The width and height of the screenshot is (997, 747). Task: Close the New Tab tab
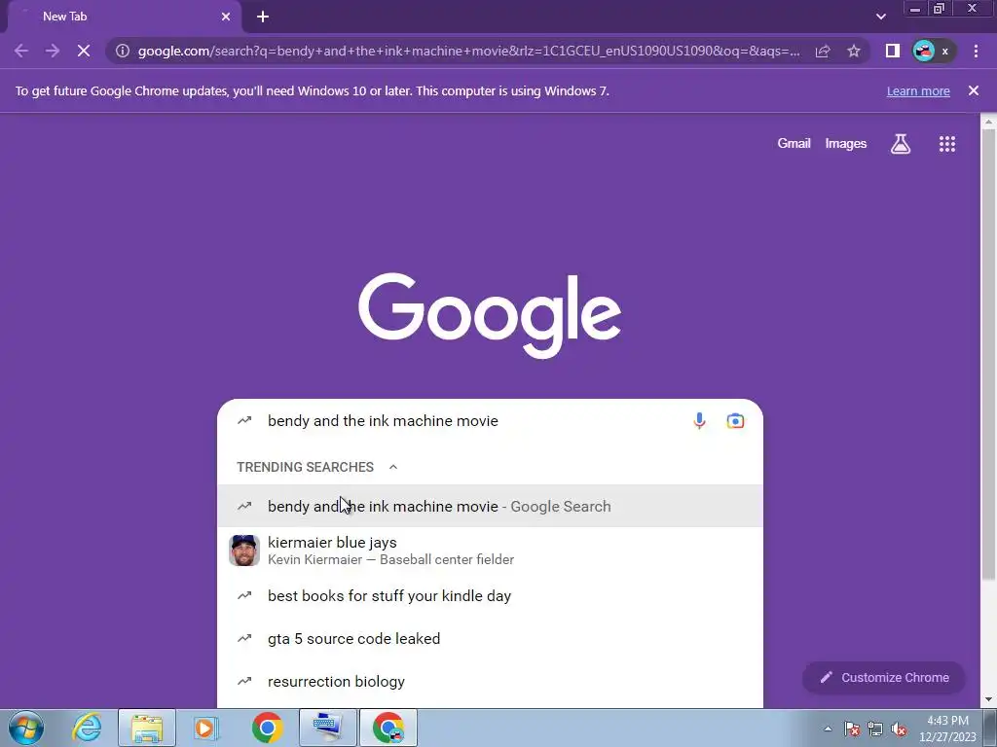tap(226, 17)
